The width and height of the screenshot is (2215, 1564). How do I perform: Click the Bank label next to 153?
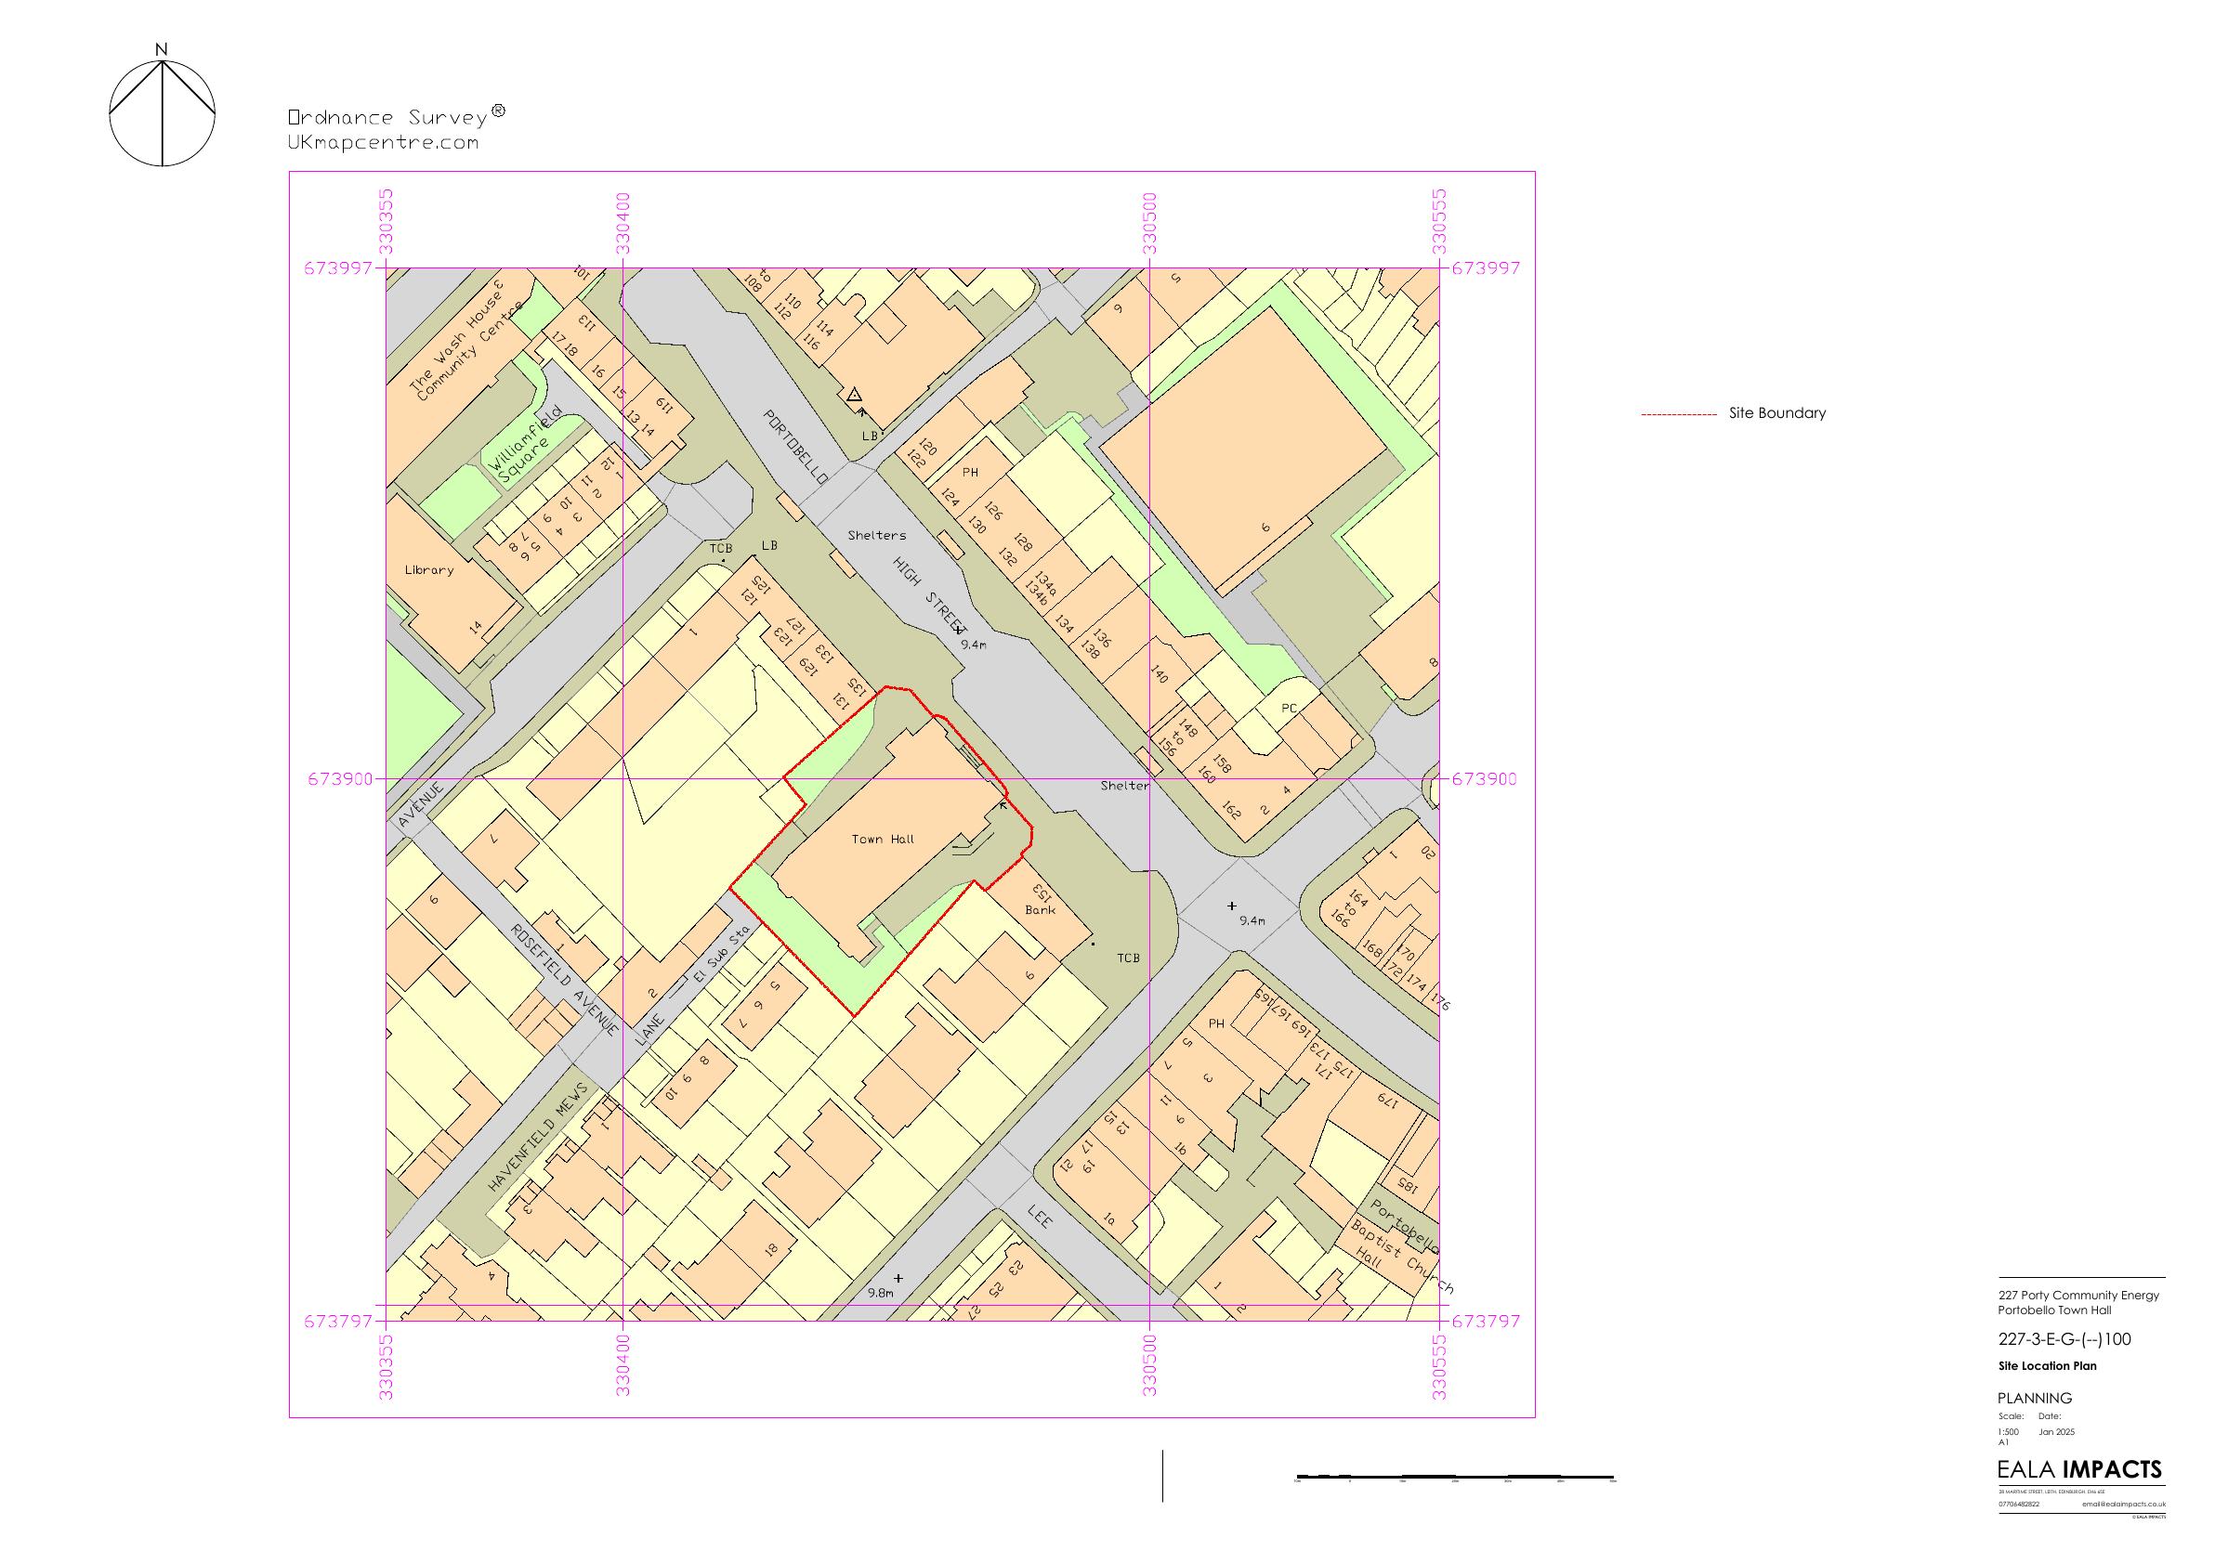click(1040, 909)
